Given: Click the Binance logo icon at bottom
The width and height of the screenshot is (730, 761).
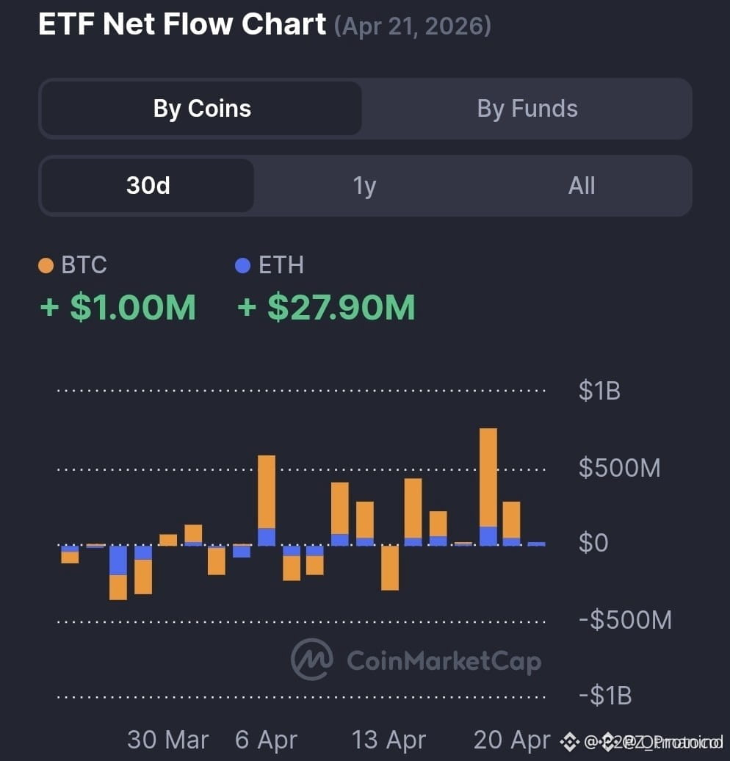Looking at the screenshot, I should (570, 742).
